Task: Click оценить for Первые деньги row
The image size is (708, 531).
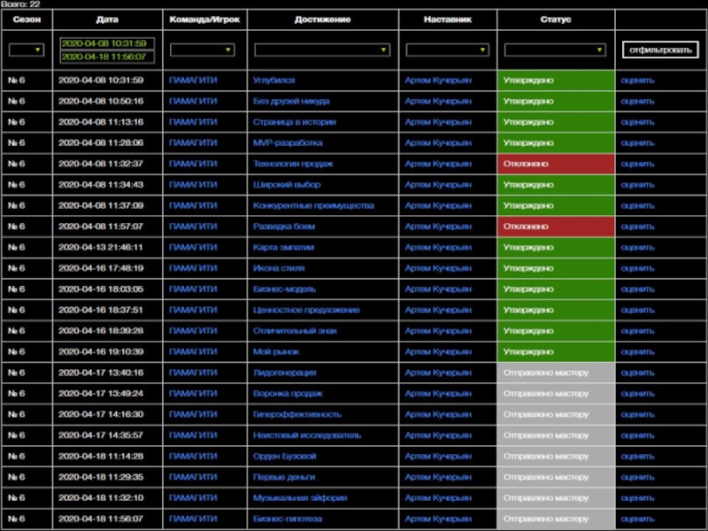Action: click(x=637, y=477)
